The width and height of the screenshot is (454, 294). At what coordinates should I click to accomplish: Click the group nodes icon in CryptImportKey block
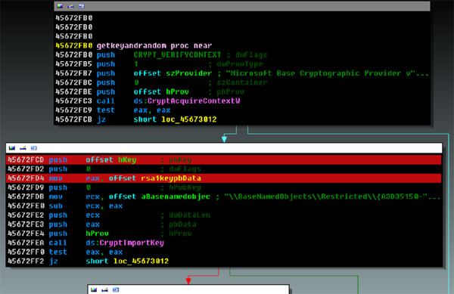[x=34, y=148]
